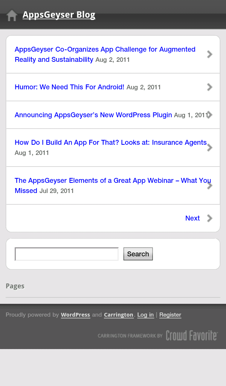Image resolution: width=226 pixels, height=386 pixels.
Task: Click the Log in link
Action: click(145, 315)
